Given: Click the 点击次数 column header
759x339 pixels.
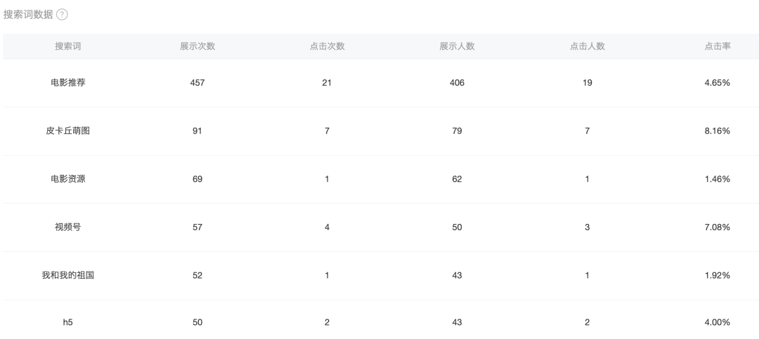Looking at the screenshot, I should [x=327, y=46].
